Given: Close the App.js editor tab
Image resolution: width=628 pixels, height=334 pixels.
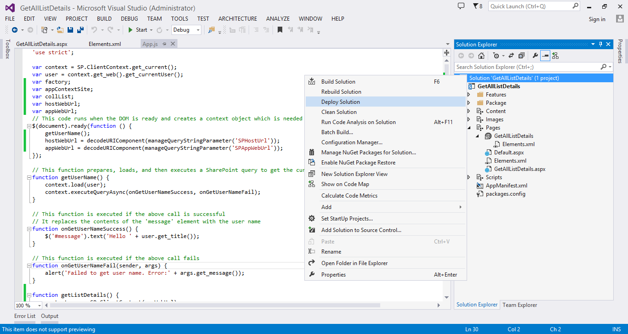Looking at the screenshot, I should pos(173,44).
